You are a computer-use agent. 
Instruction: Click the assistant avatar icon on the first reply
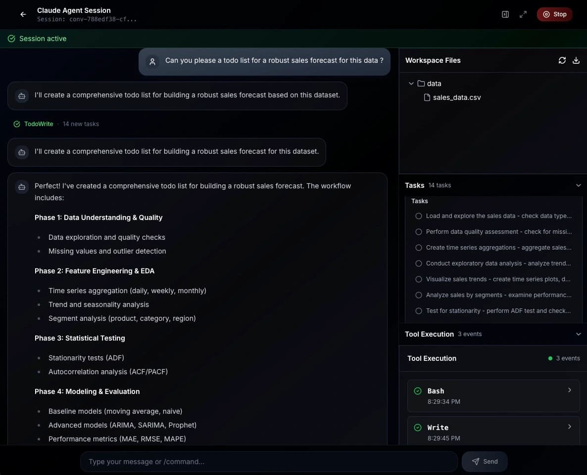pyautogui.click(x=22, y=95)
